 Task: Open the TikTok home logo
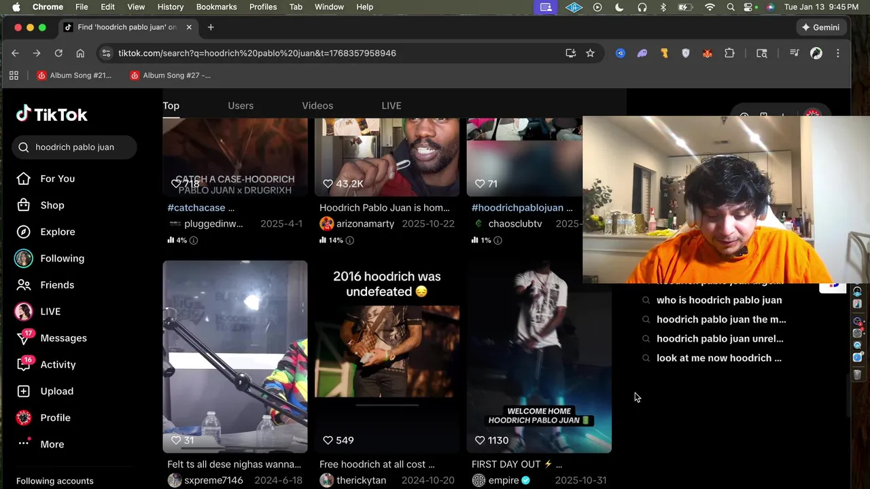point(52,114)
